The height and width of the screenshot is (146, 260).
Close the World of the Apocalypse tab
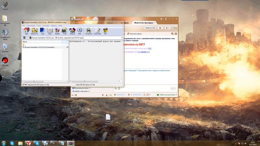click(155, 23)
